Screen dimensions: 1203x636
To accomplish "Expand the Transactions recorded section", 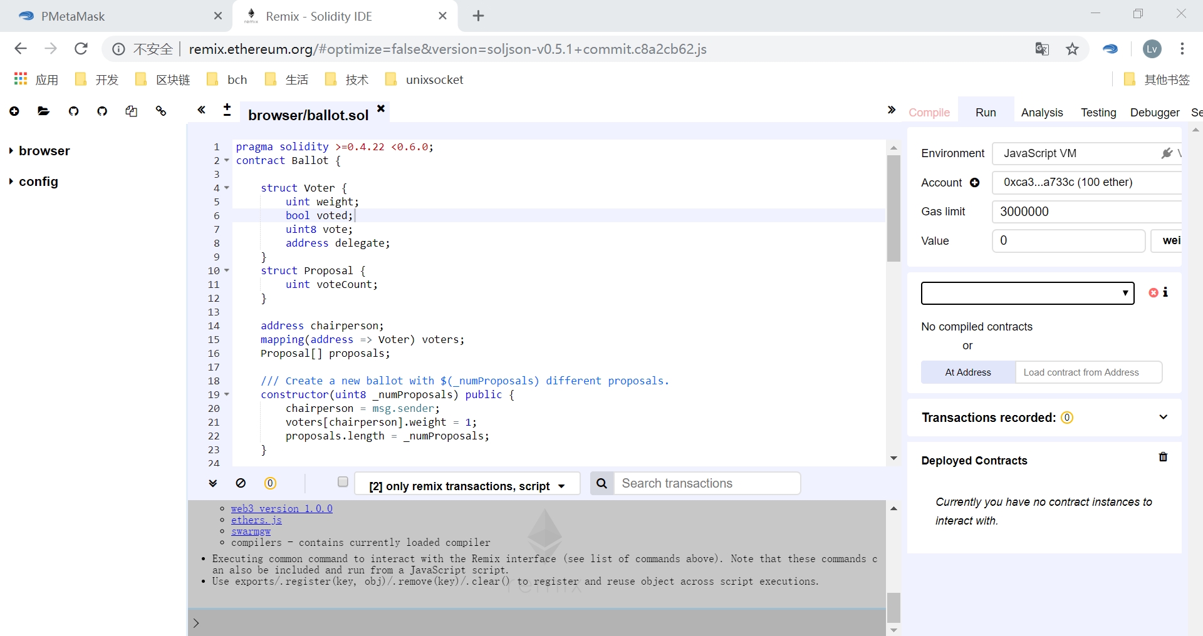I will (1163, 418).
